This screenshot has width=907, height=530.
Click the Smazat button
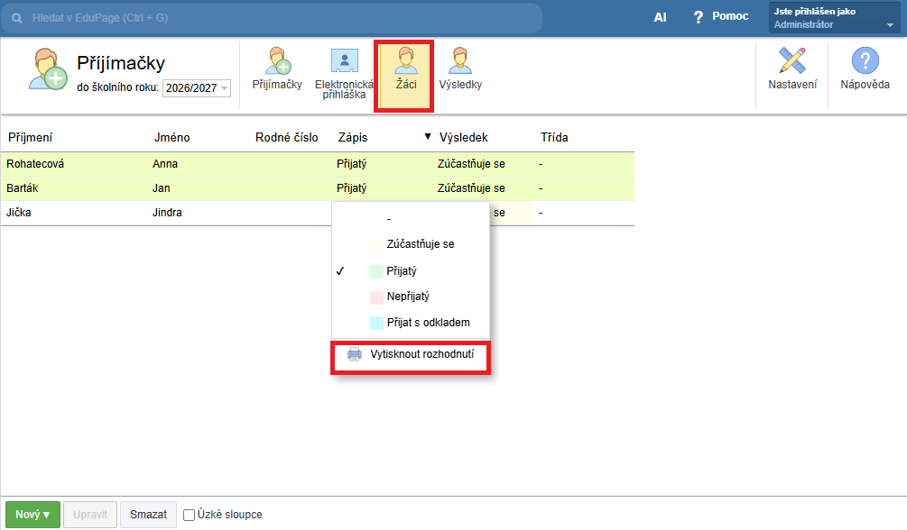148,515
